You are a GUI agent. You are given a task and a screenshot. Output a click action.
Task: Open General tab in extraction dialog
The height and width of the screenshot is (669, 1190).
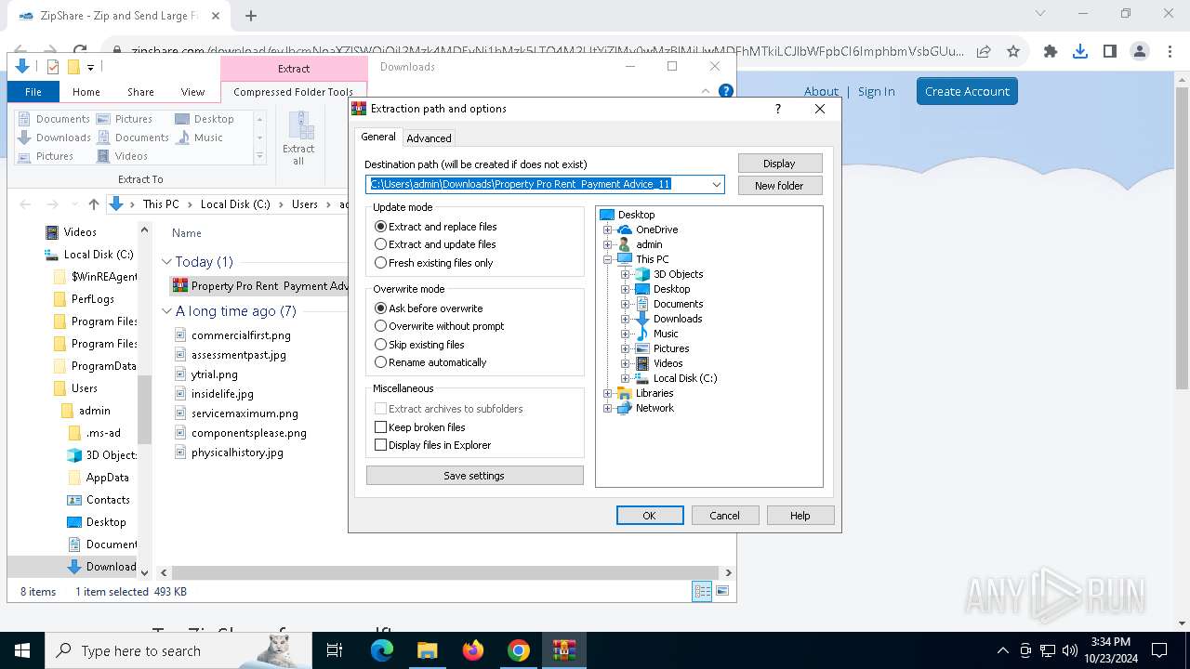click(378, 137)
